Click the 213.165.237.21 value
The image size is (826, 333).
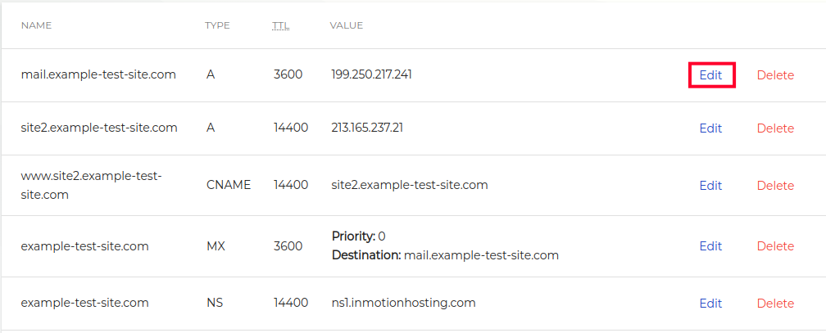[367, 128]
